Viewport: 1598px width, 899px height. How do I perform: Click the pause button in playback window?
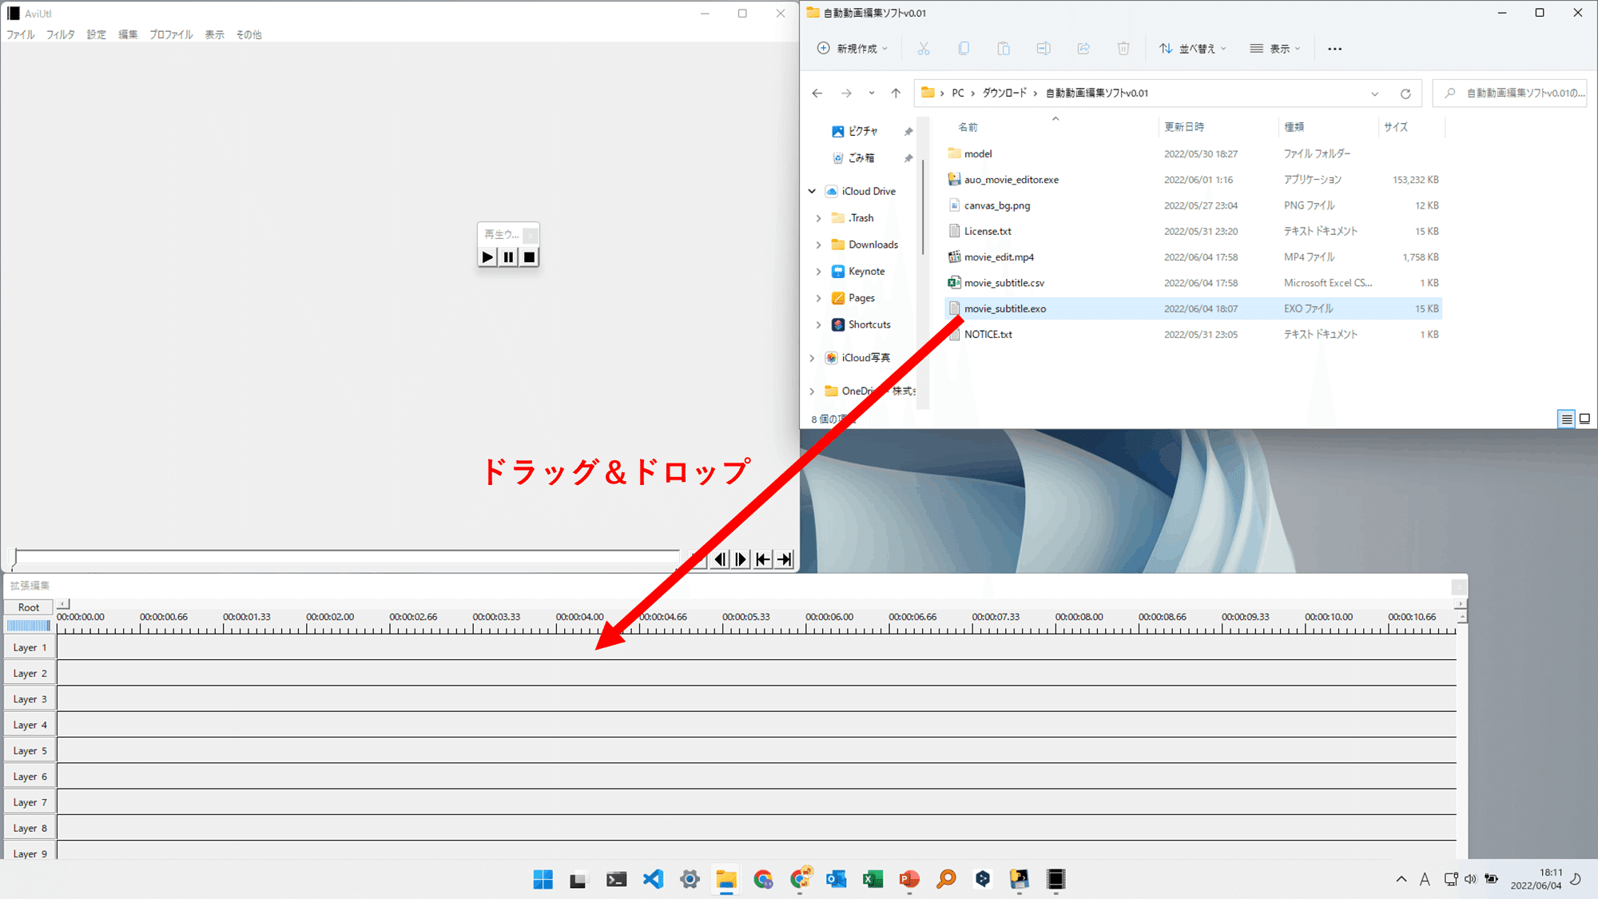[x=508, y=257]
